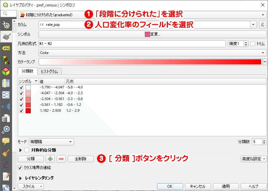Click the OK button
Viewport: 268px width, 191px height.
click(170, 186)
